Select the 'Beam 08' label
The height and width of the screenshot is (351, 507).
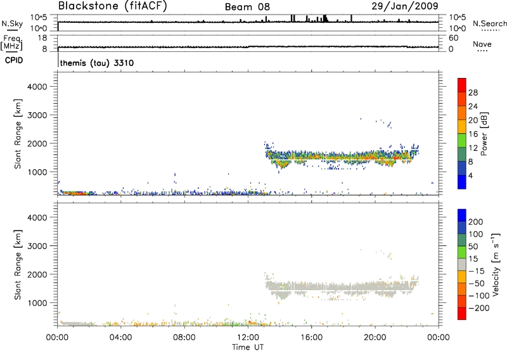tap(247, 7)
